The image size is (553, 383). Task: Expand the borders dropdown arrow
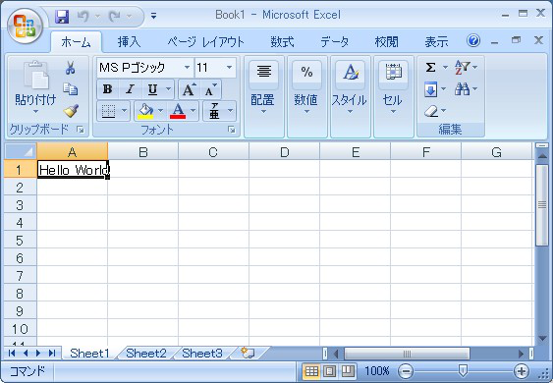(x=124, y=111)
